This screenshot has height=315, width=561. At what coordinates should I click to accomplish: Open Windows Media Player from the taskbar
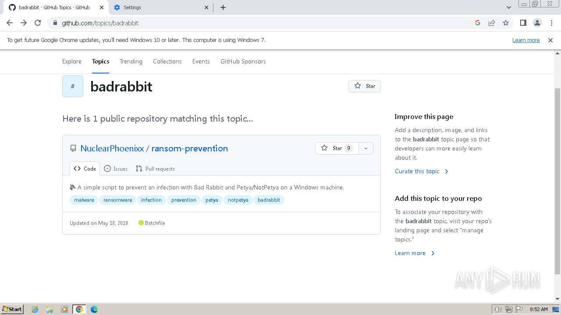pos(64,309)
